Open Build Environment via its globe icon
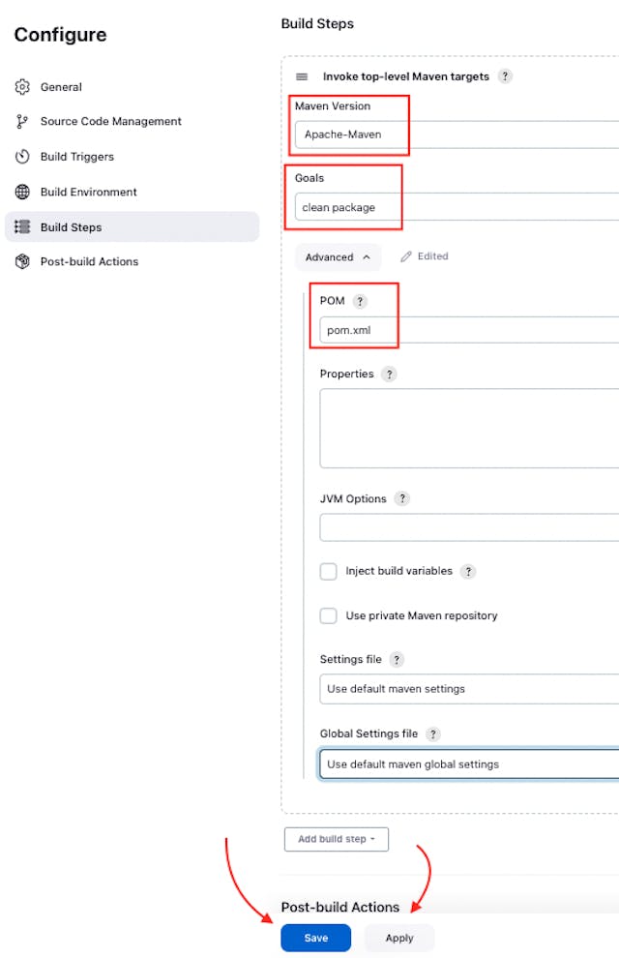Viewport: 619px width, 958px height. [21, 192]
